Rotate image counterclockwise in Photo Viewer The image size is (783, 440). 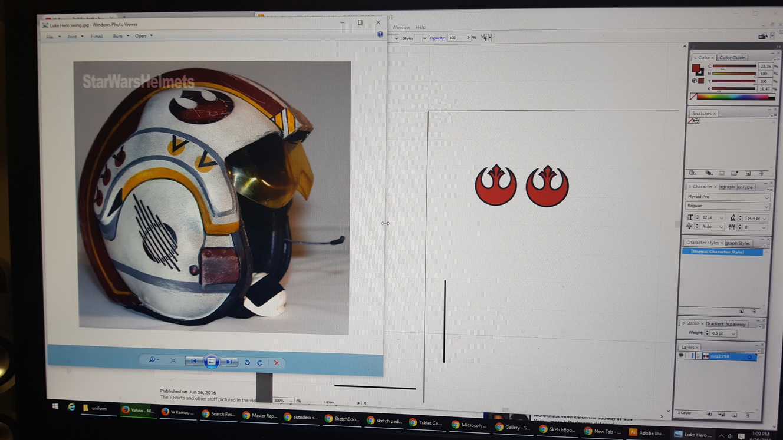[247, 363]
